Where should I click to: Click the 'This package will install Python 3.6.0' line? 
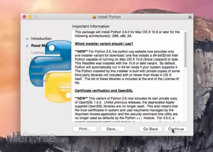pyautogui.click(x=127, y=32)
